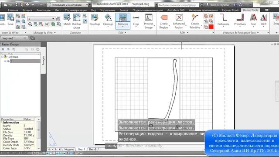279x157 pixels.
Task: Click the Color Depth property row
Action: 18,142
